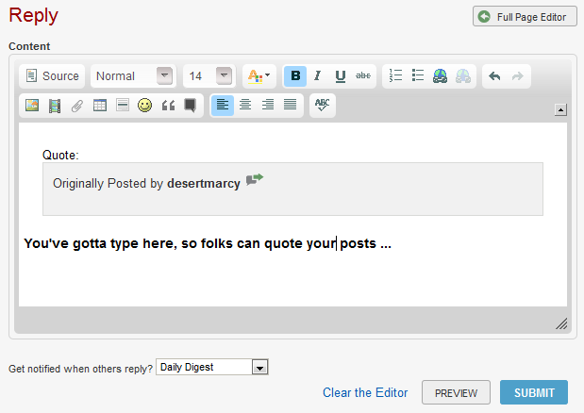The height and width of the screenshot is (413, 584).
Task: Wrap text in quote block
Action: [168, 106]
